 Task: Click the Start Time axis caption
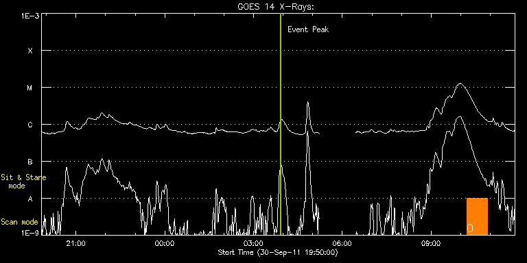[278, 252]
